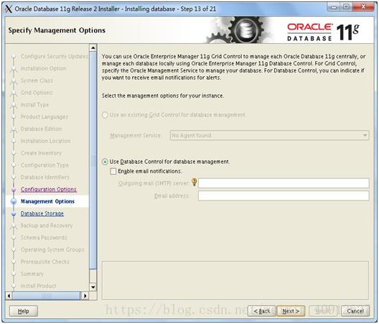Close the installer window
This screenshot has width=379, height=324.
coord(363,7)
